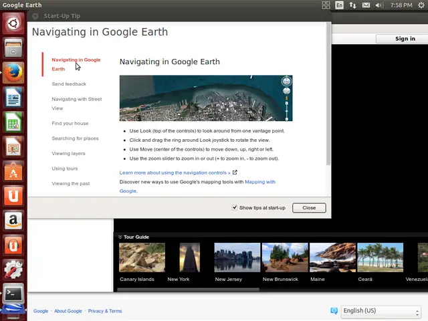Open the Send feedback tip topic
The image size is (428, 321).
tap(69, 84)
